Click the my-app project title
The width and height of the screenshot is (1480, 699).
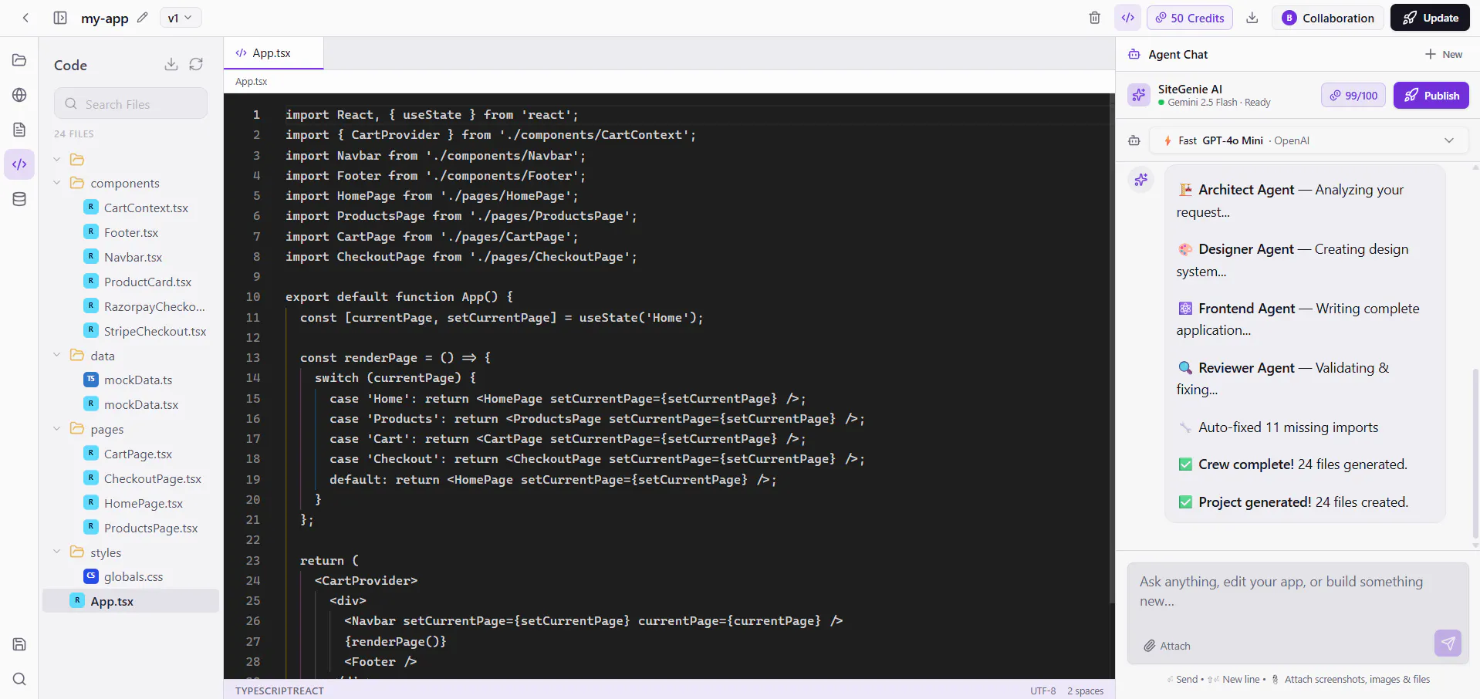[x=105, y=19]
